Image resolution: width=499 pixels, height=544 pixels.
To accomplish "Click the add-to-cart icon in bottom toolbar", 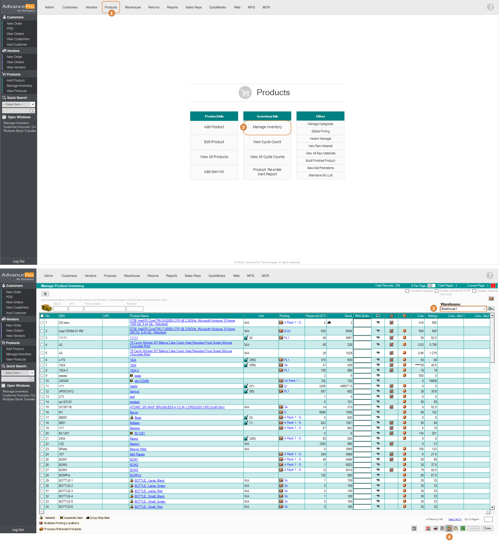I will coord(449,528).
